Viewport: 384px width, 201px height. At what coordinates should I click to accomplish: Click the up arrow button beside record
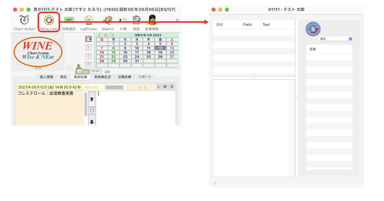click(x=92, y=99)
